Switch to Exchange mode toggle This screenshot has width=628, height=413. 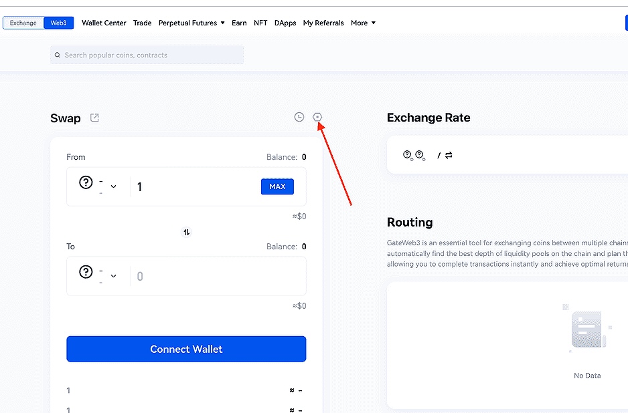23,23
